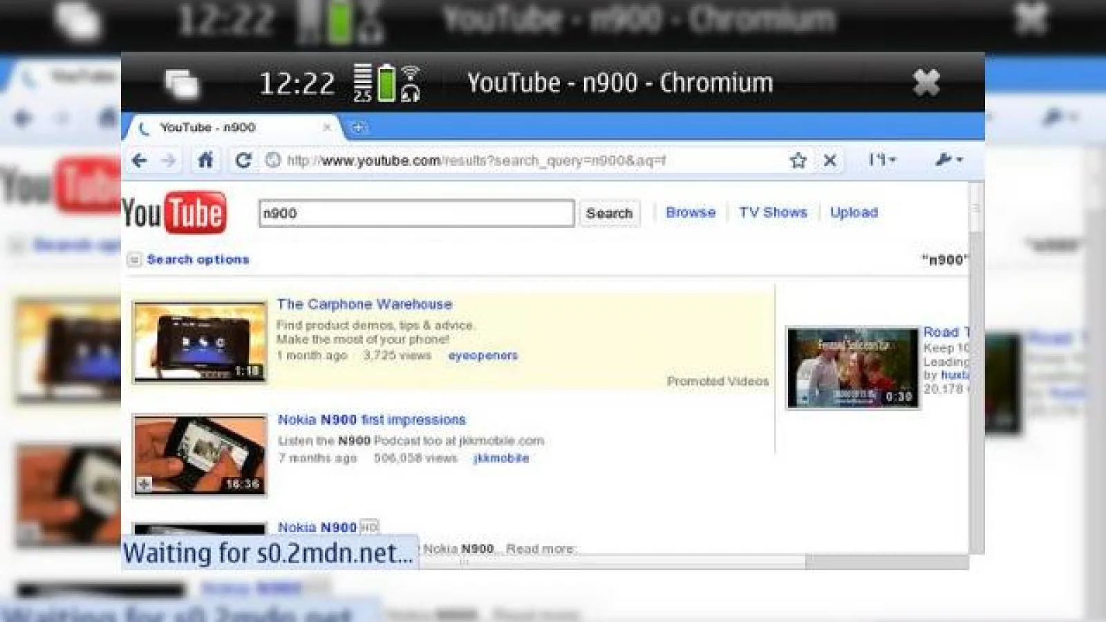Open the Road video title link

(x=946, y=332)
